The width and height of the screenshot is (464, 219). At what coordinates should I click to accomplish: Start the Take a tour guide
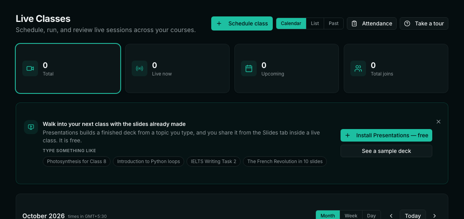[x=424, y=23]
